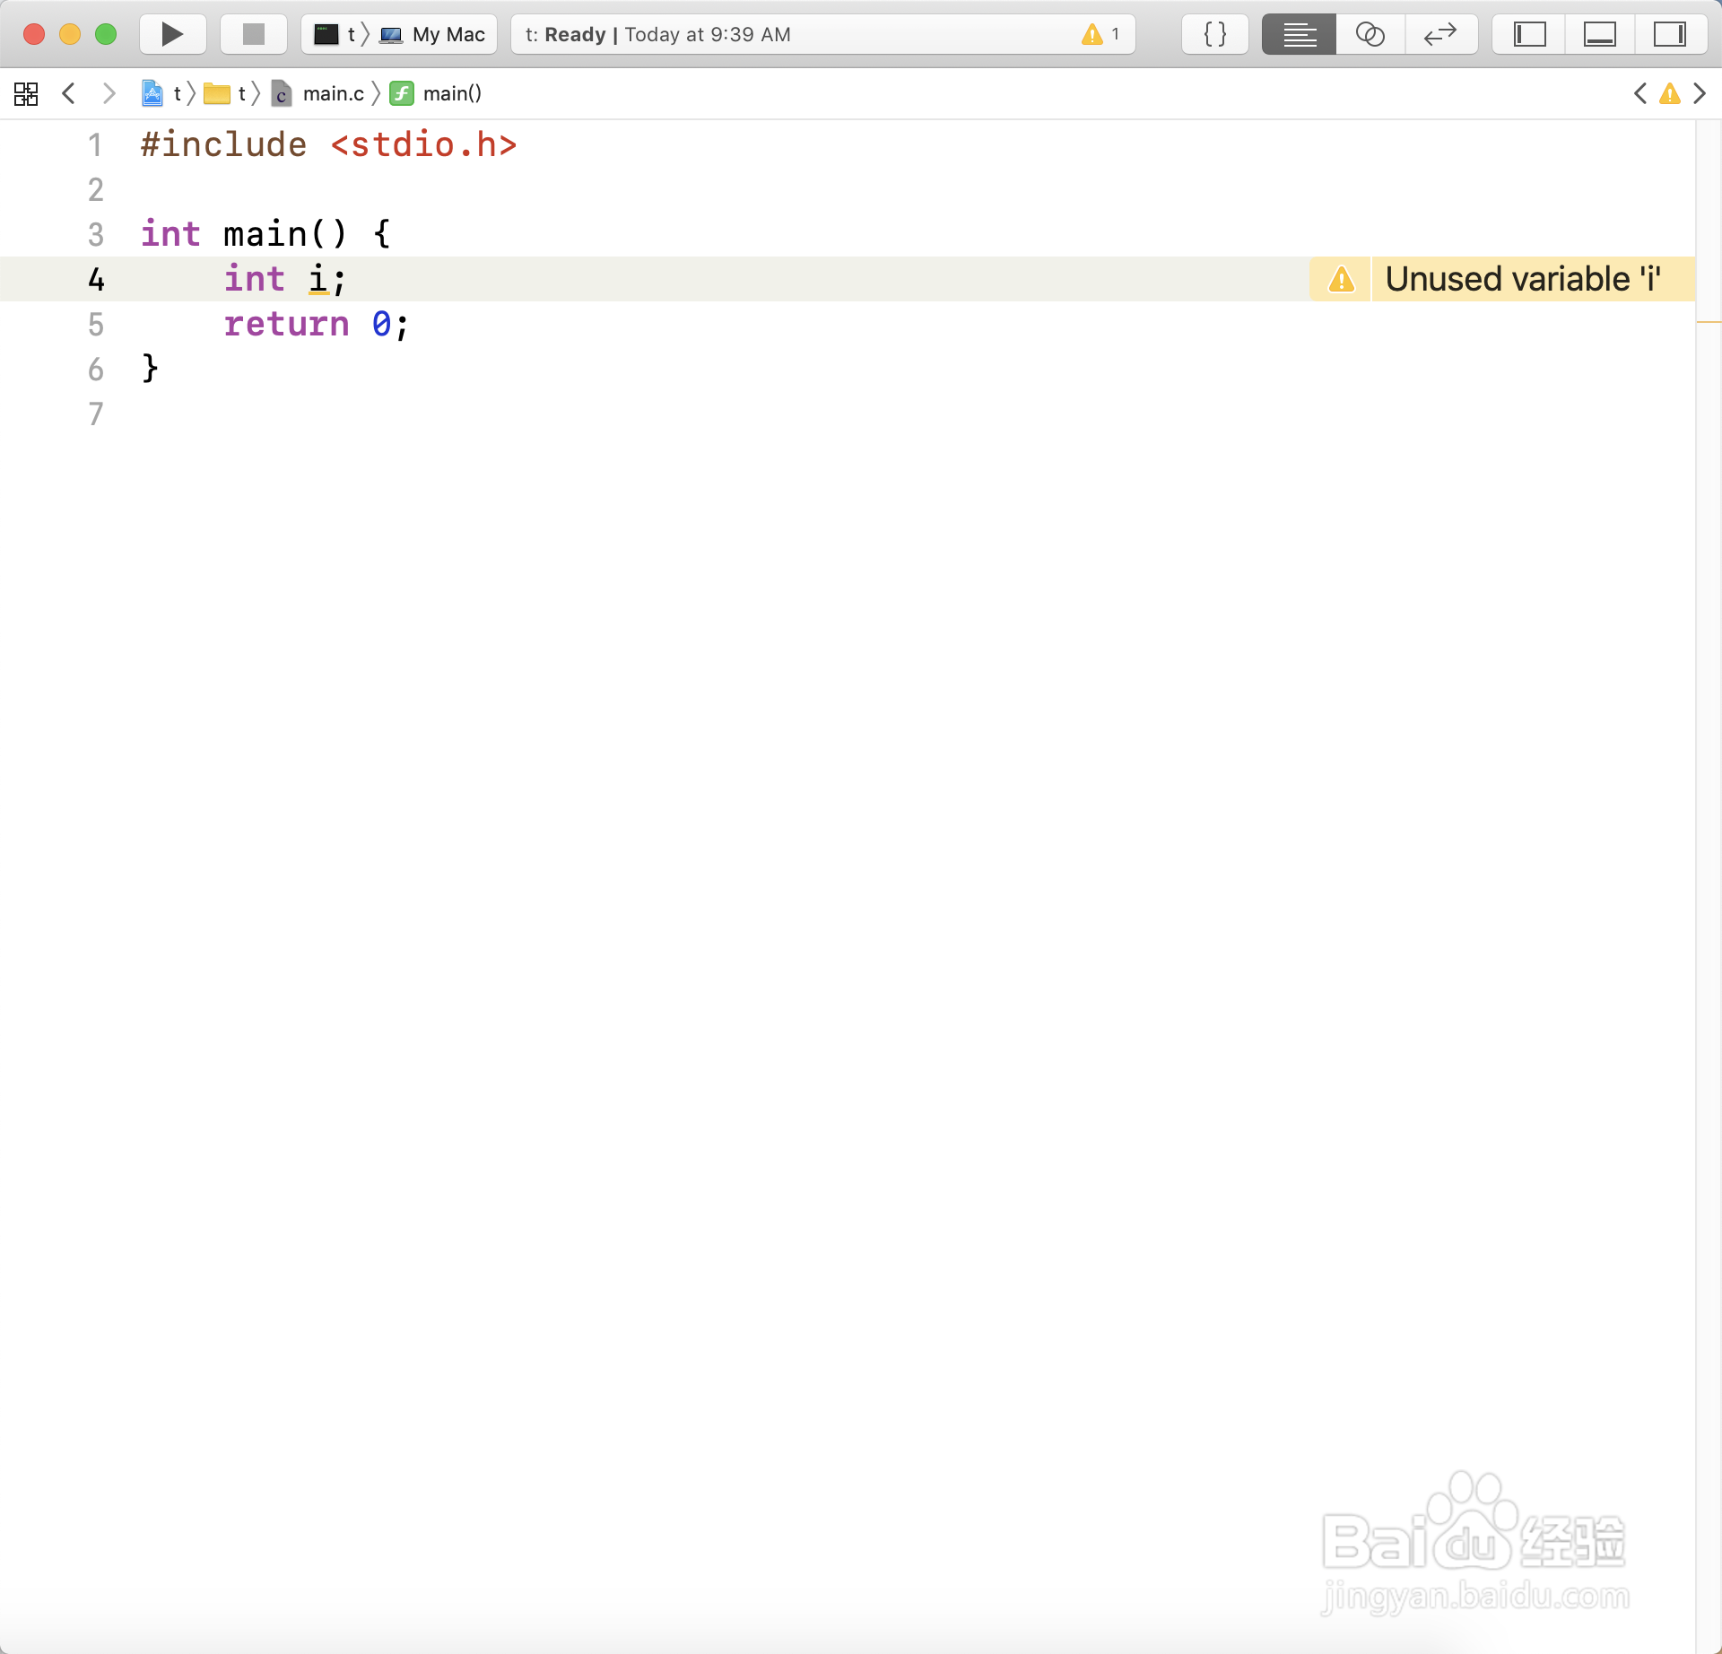Go forward in editor history
The image size is (1722, 1654).
click(x=109, y=93)
